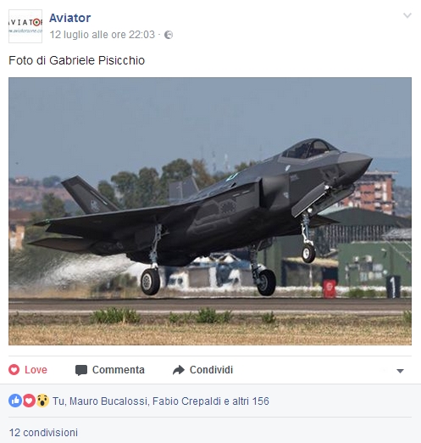421x443 pixels.
Task: Click the yellow Wow reaction icon
Action: (x=42, y=401)
